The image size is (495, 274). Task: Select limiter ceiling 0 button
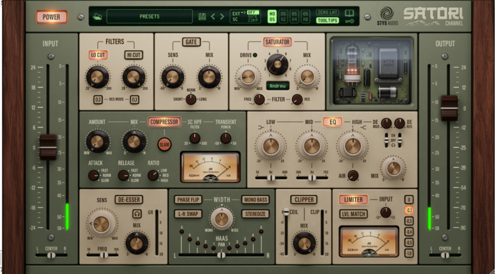click(409, 200)
